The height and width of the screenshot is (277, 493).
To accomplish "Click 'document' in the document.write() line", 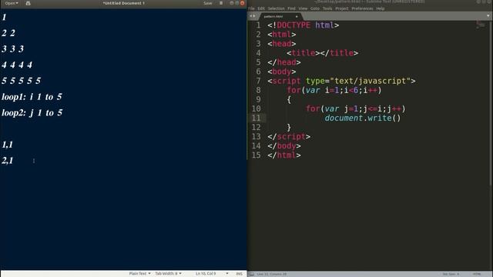I will (344, 118).
